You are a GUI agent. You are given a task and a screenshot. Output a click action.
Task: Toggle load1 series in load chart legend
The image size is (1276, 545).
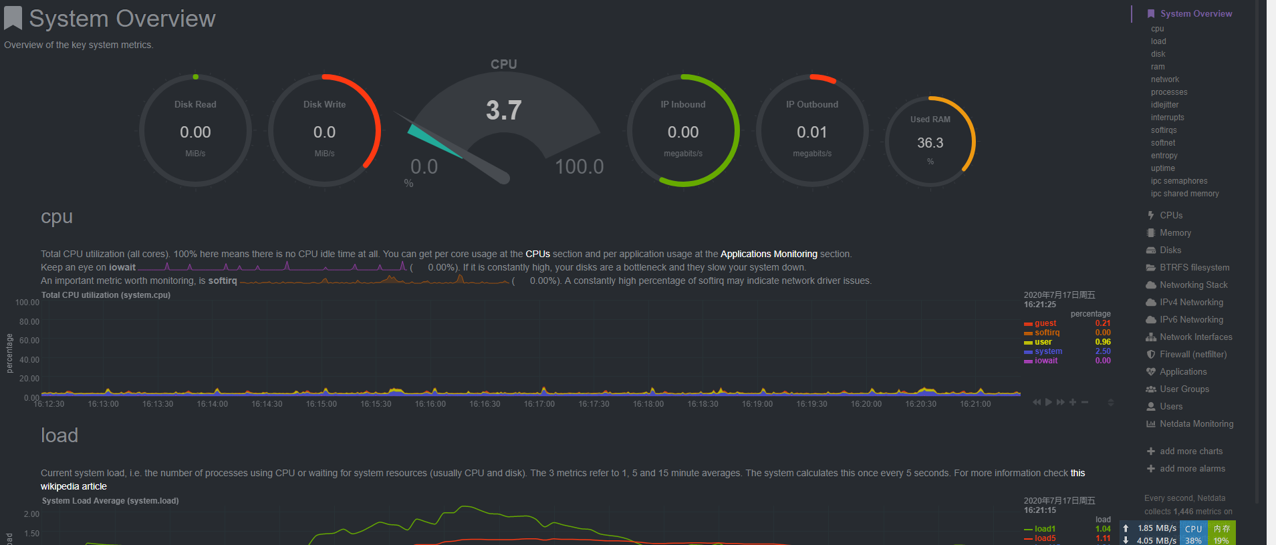[1045, 529]
